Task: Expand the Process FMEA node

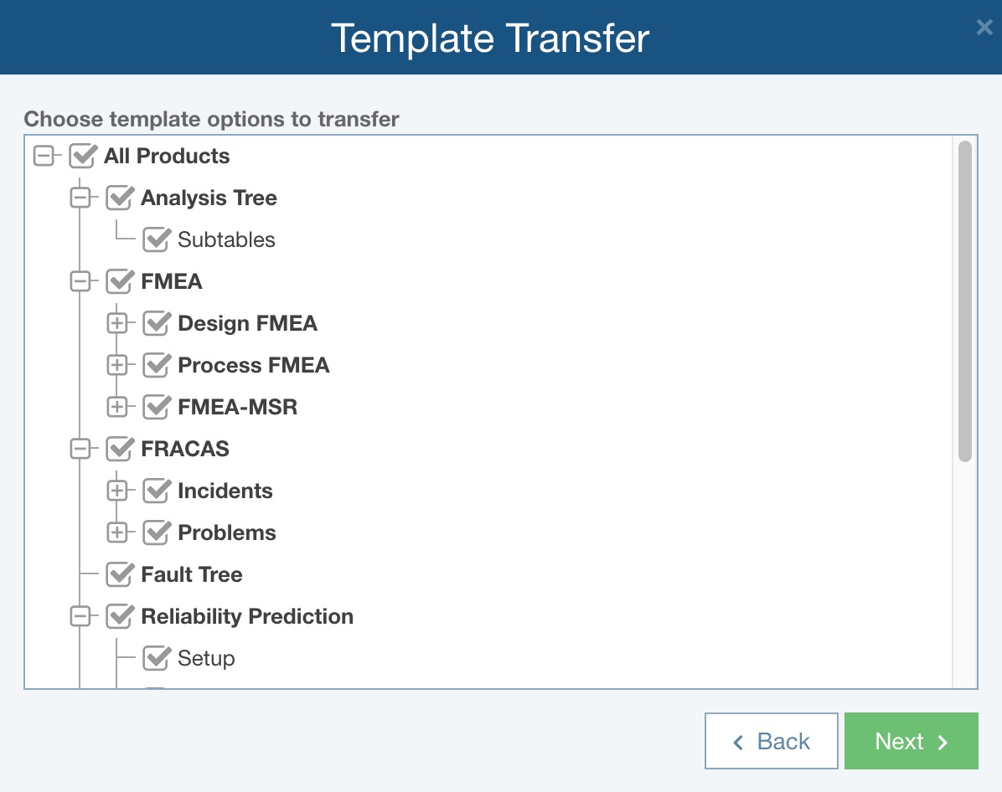Action: [116, 366]
